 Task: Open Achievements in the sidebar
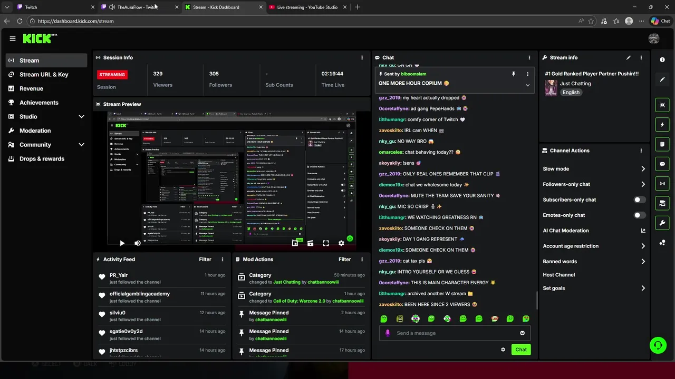click(46, 103)
